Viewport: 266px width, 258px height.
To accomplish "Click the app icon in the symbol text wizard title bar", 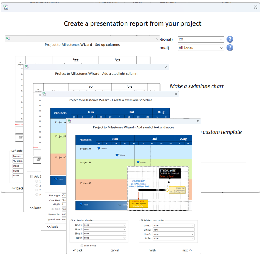I will (x=70, y=121).
